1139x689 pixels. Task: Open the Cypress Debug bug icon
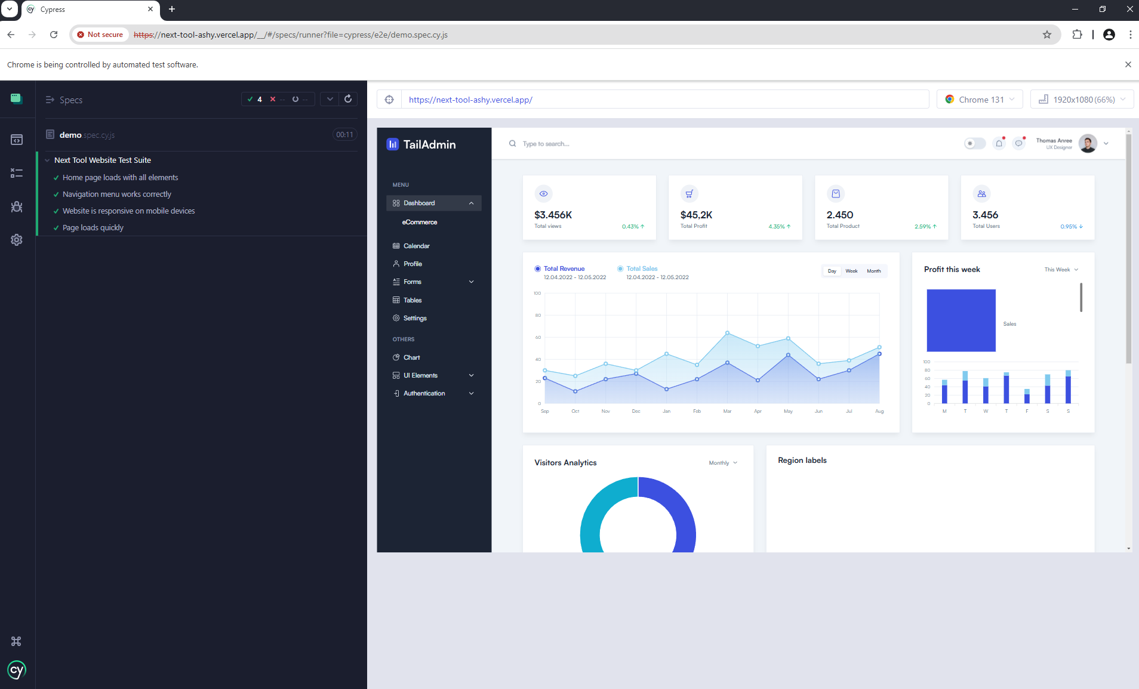(x=17, y=206)
